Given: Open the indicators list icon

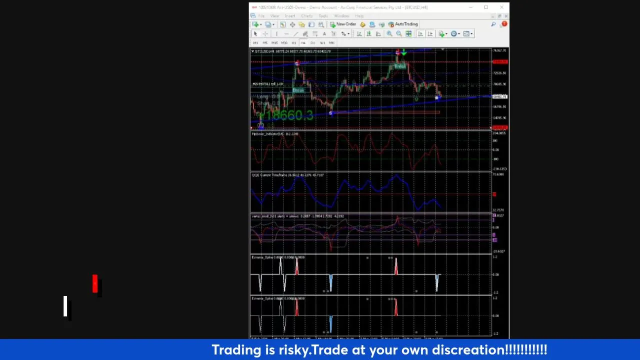Looking at the screenshot, I should point(441,33).
